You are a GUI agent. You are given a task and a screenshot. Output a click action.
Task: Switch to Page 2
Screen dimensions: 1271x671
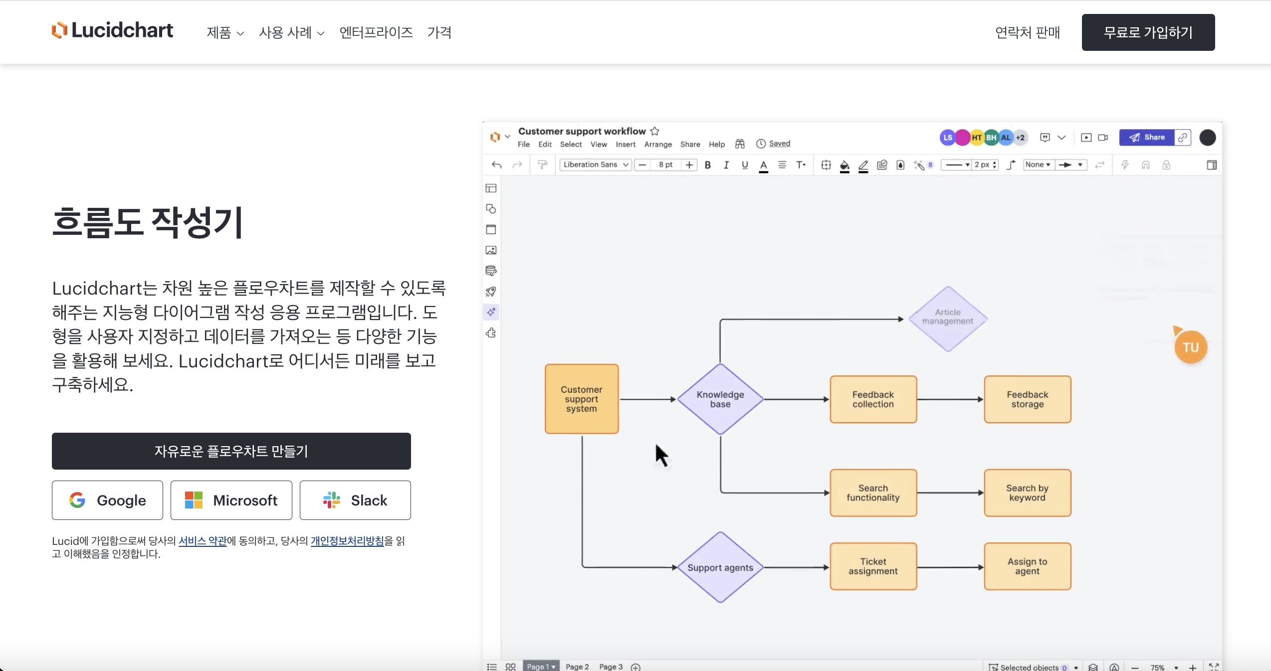point(577,667)
